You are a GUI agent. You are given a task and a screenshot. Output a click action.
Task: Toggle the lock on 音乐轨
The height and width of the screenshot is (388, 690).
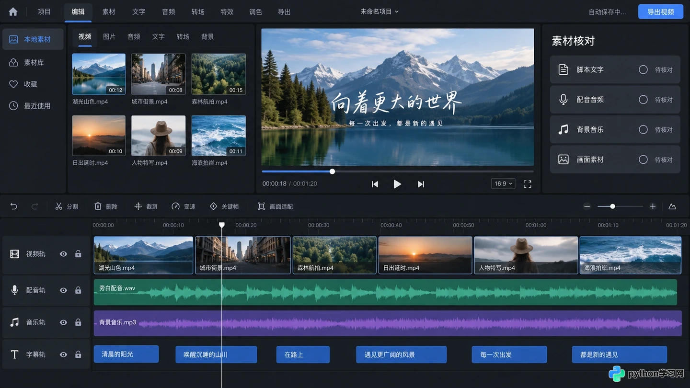(x=78, y=322)
